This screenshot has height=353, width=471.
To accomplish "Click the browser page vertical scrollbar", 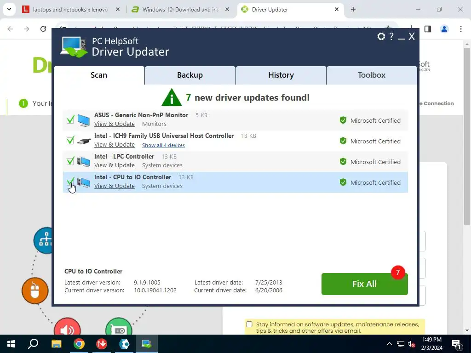I will [467, 137].
